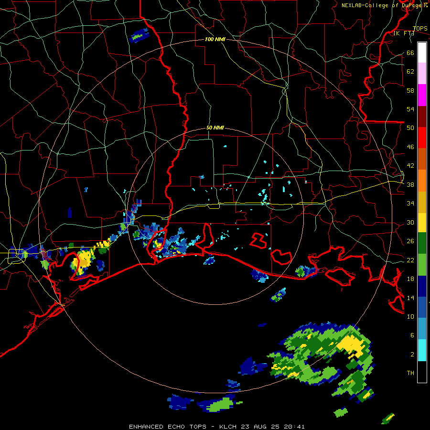Click the '46' legend value
The image size is (430, 430).
[410, 147]
